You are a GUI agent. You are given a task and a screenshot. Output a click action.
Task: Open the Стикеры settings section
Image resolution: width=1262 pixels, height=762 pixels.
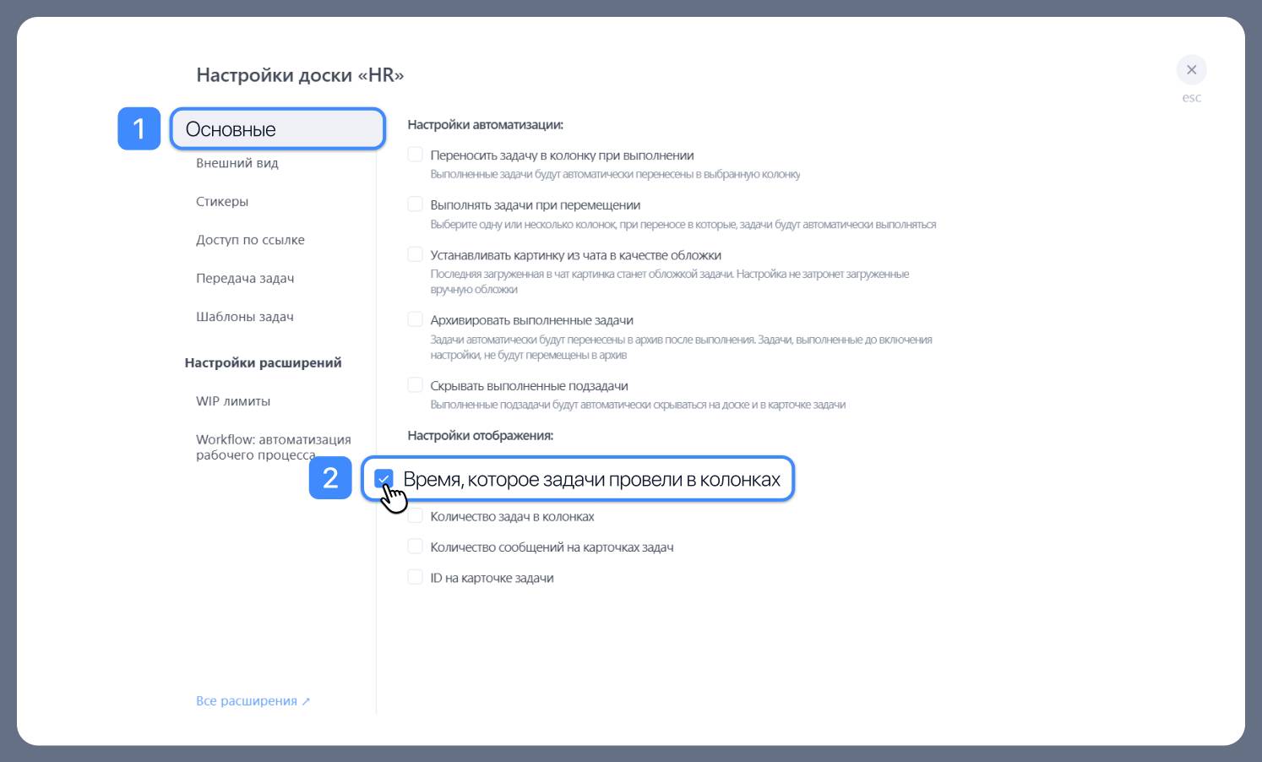coord(222,201)
